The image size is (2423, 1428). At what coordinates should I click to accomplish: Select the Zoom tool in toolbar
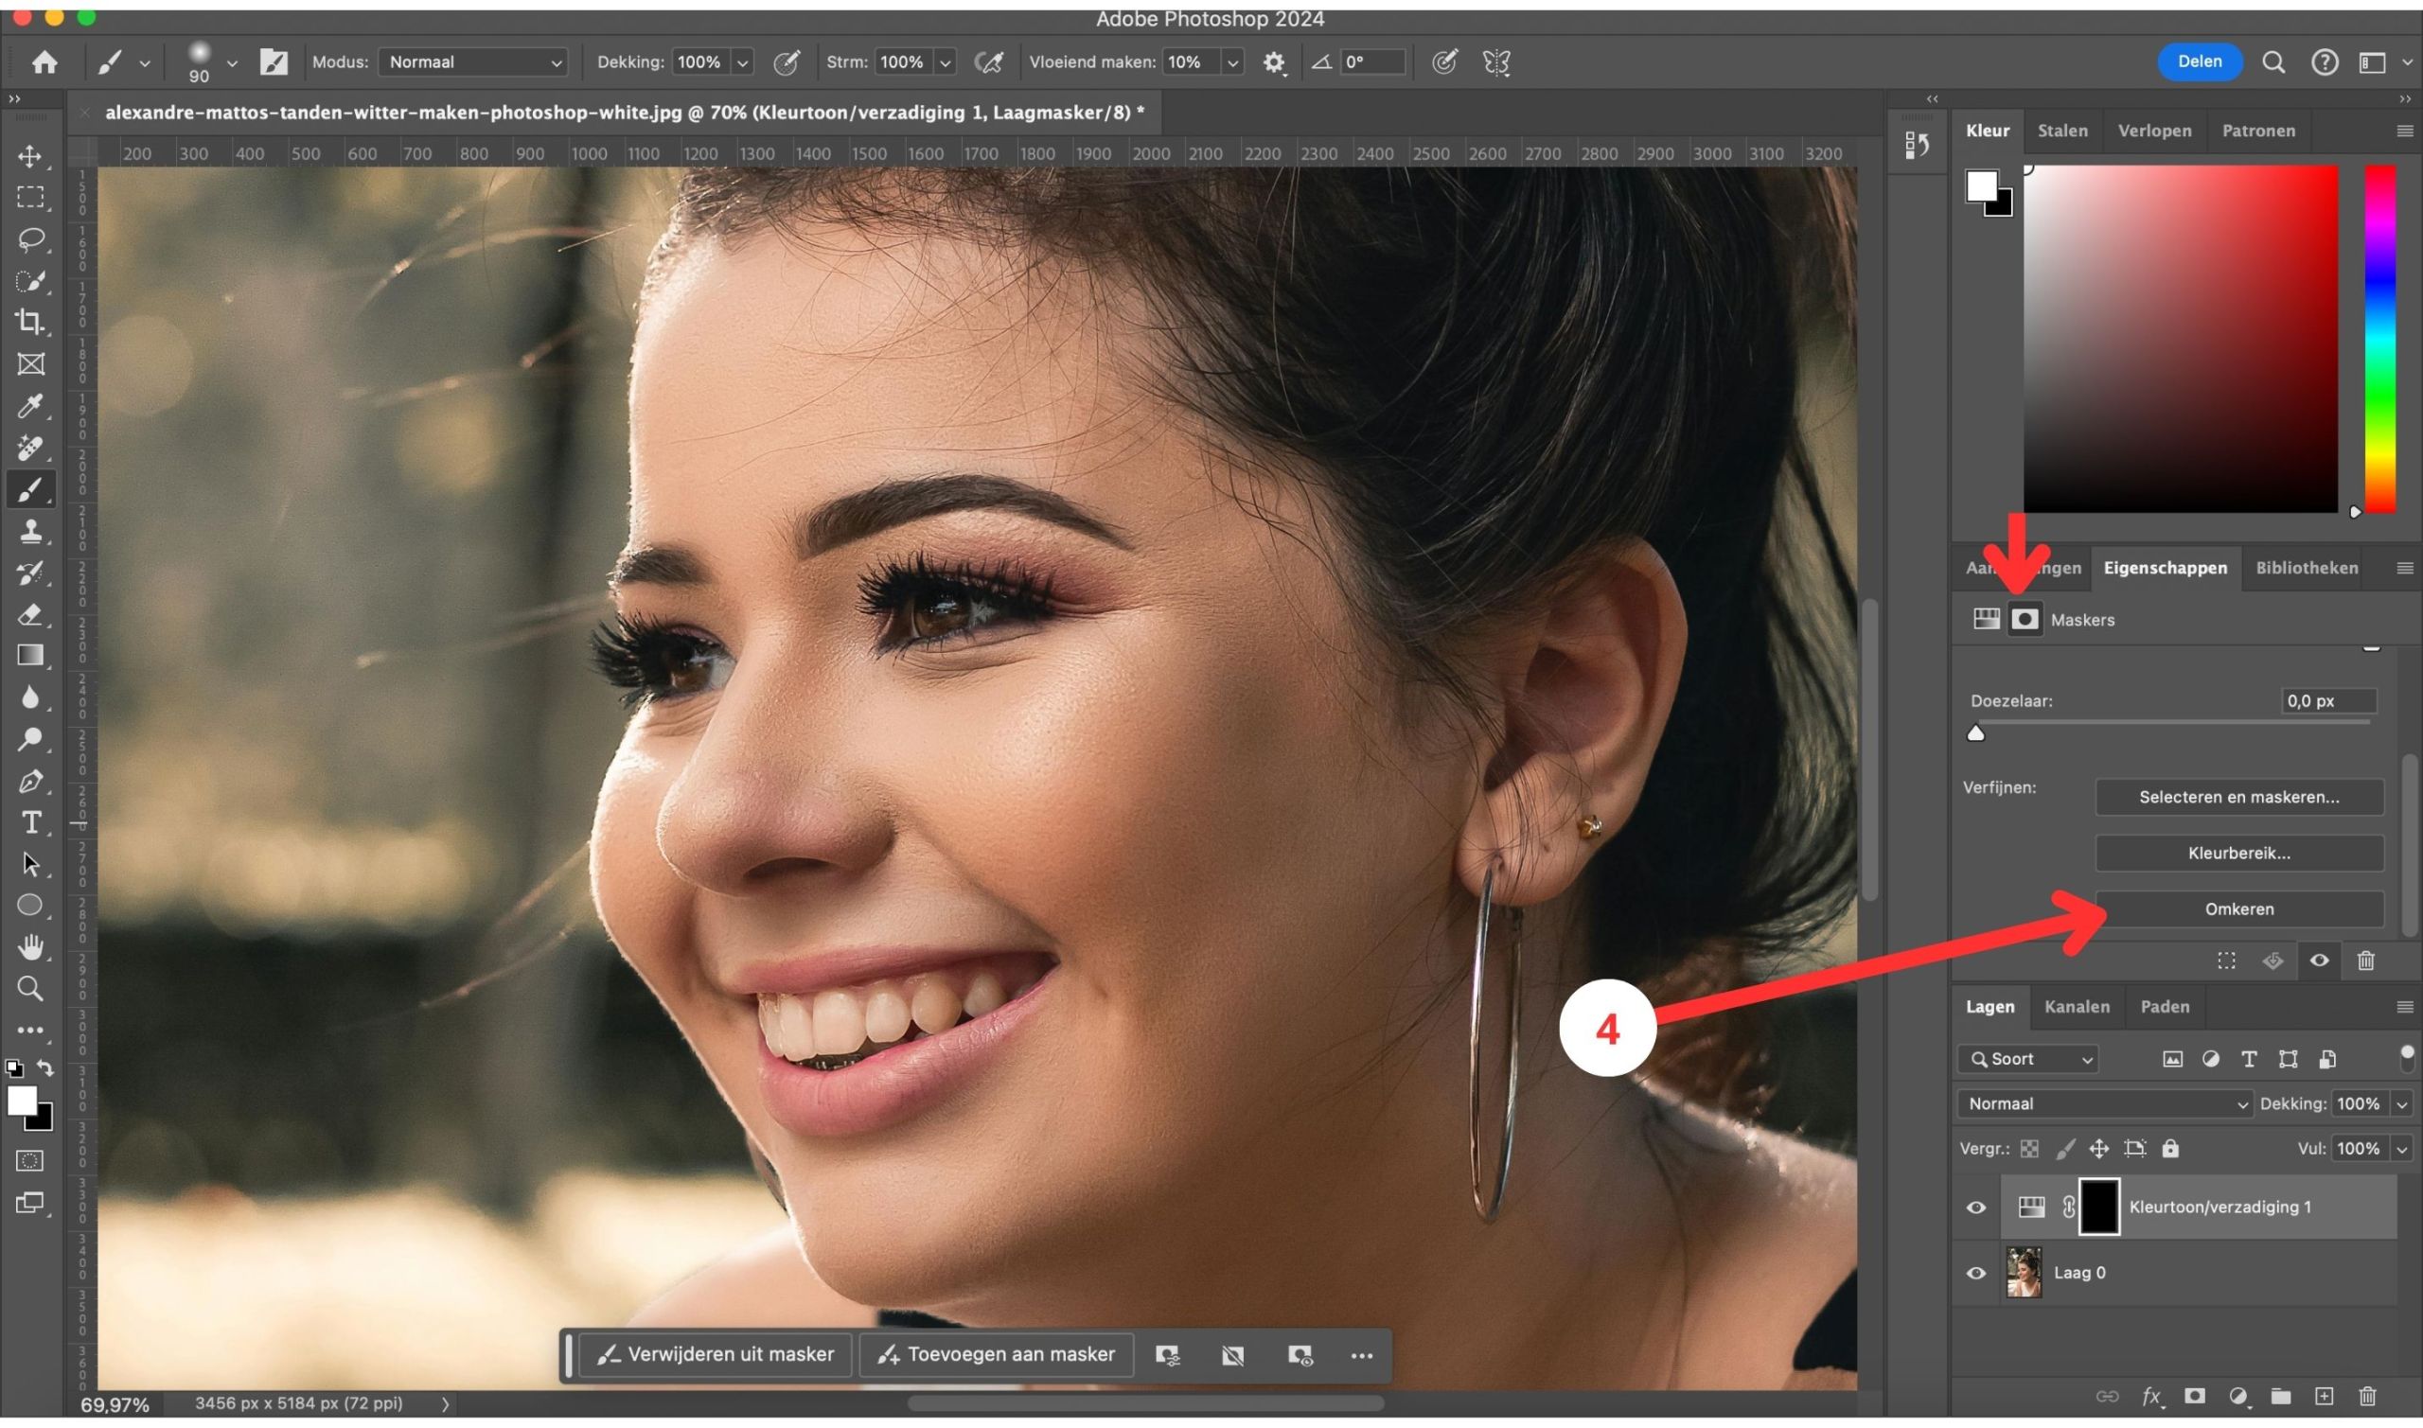(30, 988)
